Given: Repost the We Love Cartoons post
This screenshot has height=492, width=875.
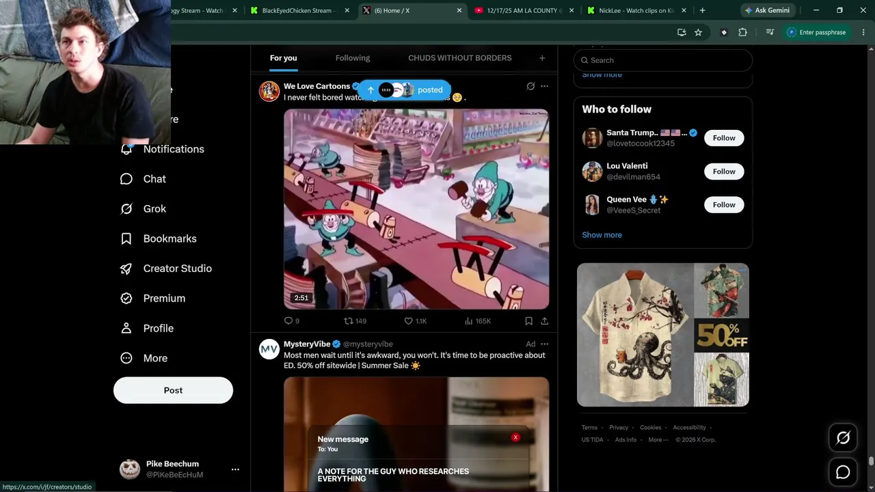Looking at the screenshot, I should pyautogui.click(x=355, y=320).
